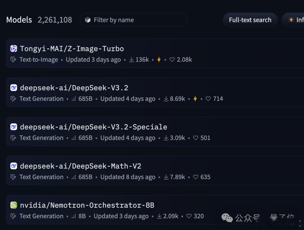The height and width of the screenshot is (230, 304).
Task: Open the deepseek-ai/DeepSeek-V3.2-Speciale model
Action: coord(93,127)
